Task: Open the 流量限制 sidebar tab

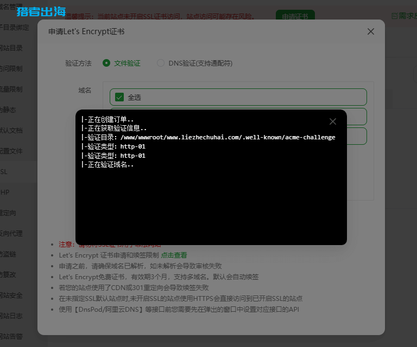Action: [x=11, y=89]
